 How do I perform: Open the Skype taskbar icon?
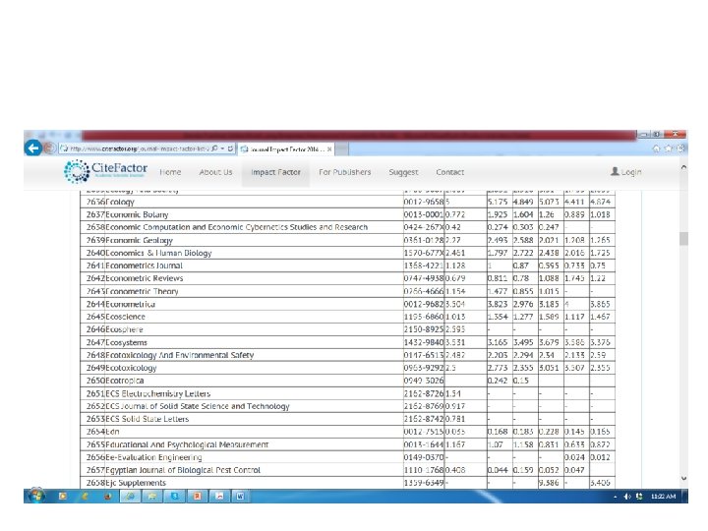pos(174,497)
